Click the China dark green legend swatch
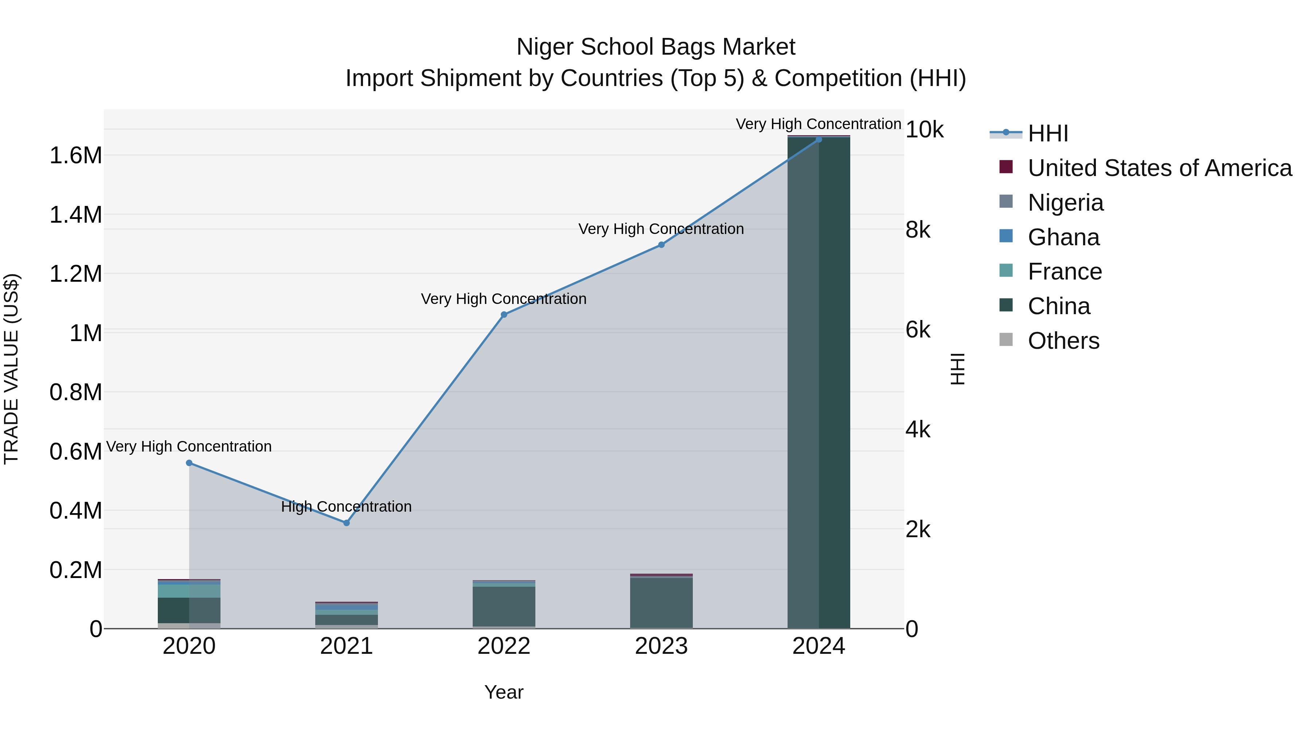This screenshot has width=1312, height=738. [x=1006, y=305]
